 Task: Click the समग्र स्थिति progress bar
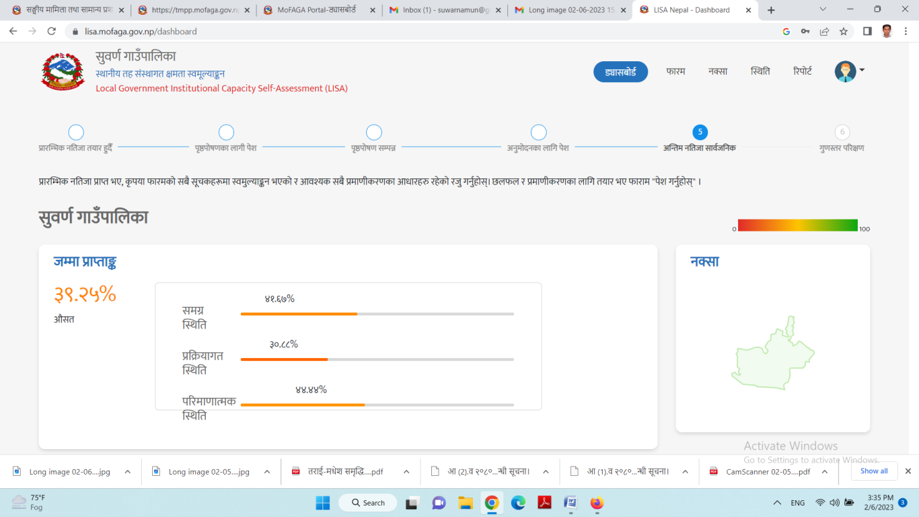377,314
